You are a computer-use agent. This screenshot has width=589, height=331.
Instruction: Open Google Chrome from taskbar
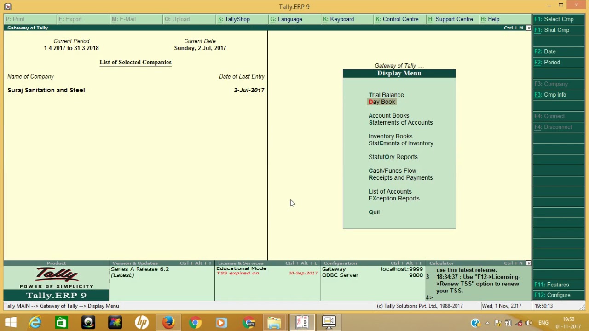point(195,323)
